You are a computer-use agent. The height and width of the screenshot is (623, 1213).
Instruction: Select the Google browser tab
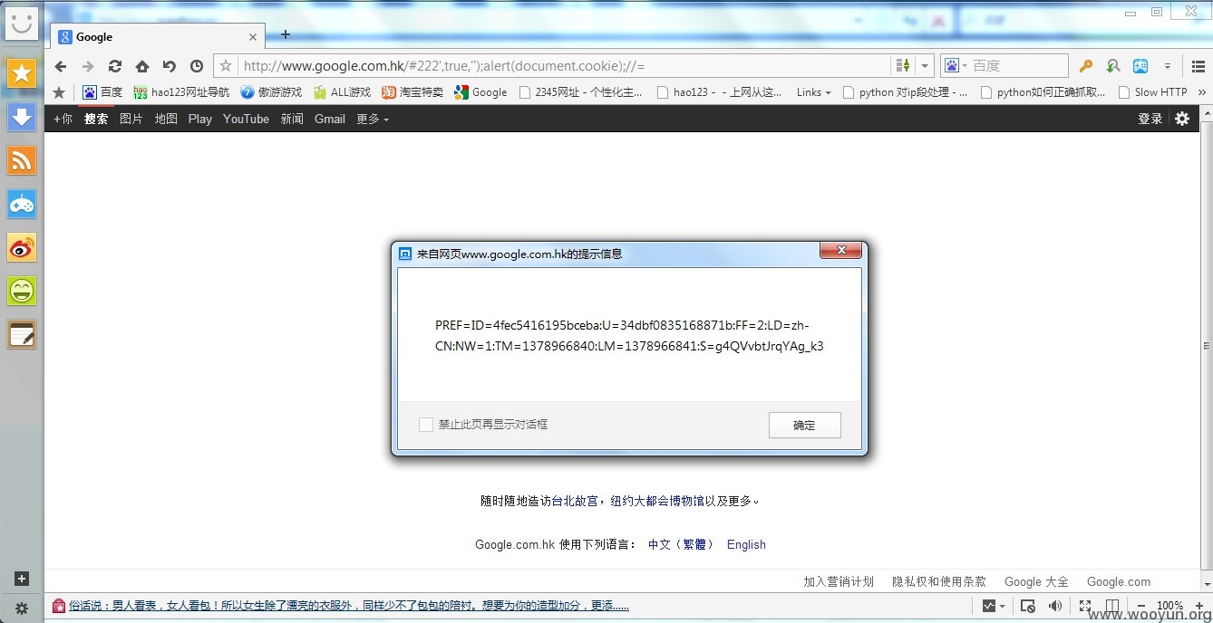[x=158, y=37]
